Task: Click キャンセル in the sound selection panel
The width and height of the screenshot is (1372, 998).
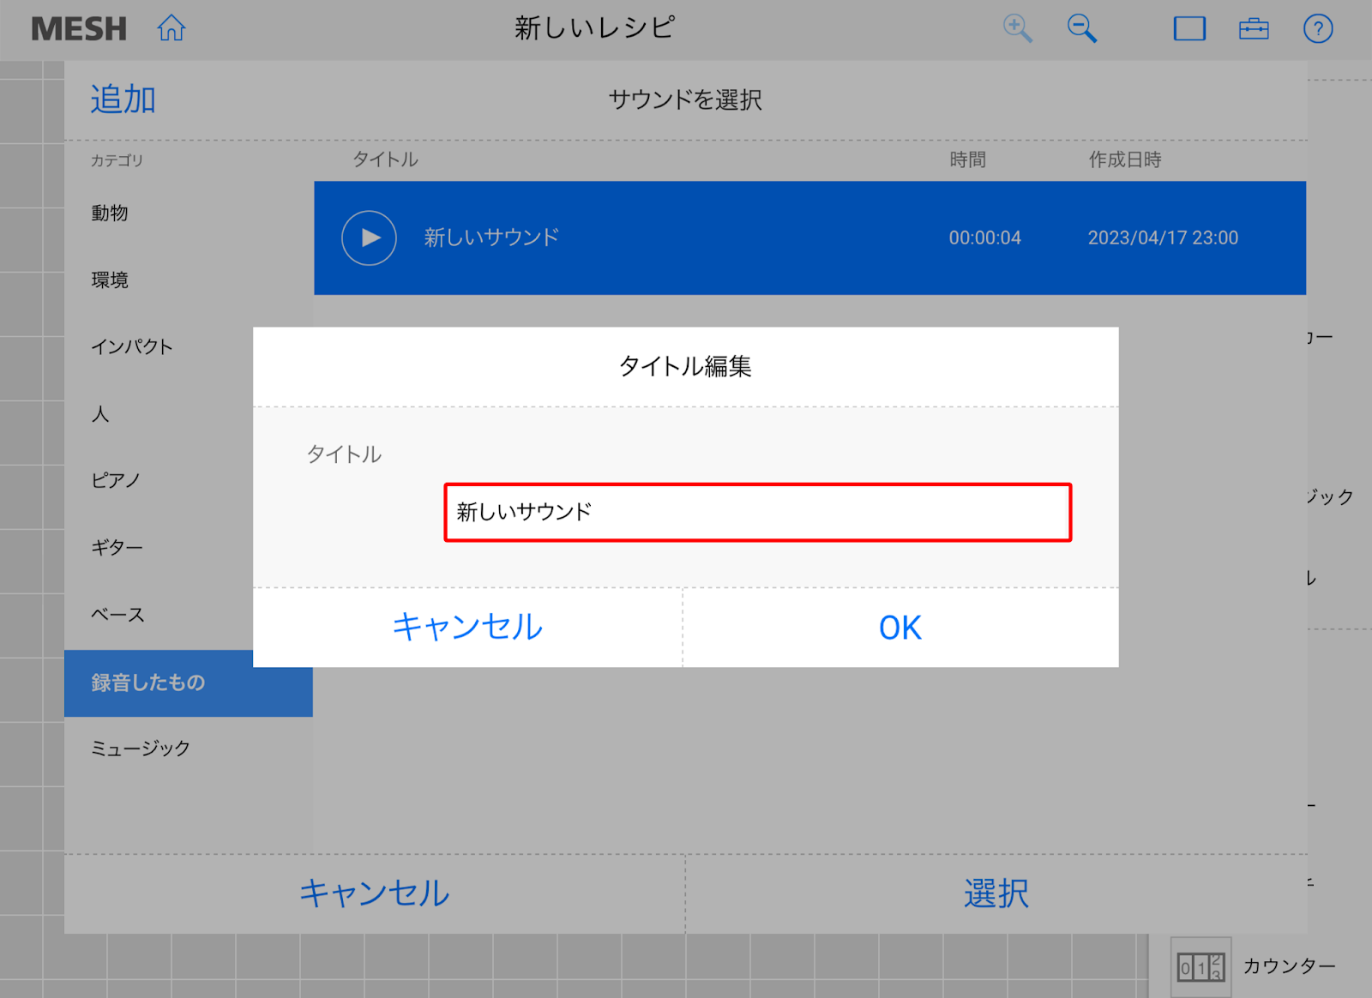Action: click(375, 893)
